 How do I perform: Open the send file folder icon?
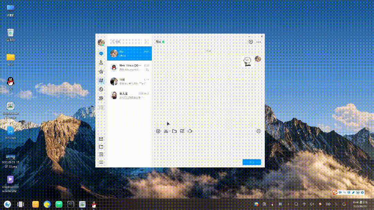pyautogui.click(x=174, y=131)
